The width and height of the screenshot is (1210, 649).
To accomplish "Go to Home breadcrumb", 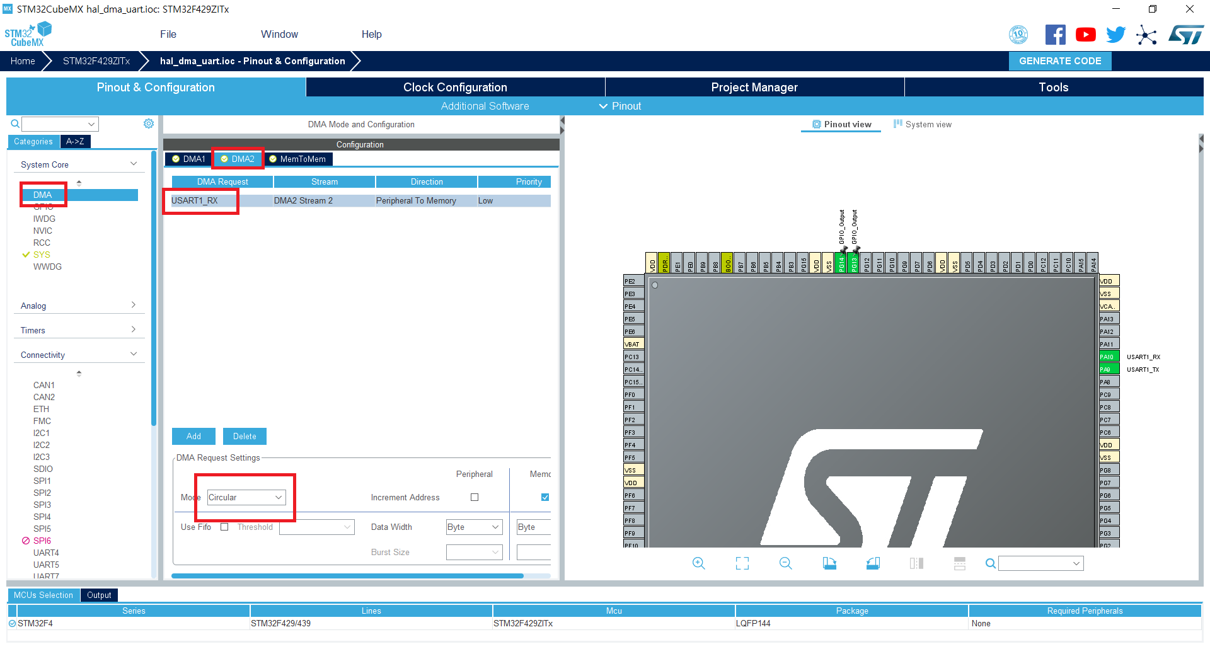I will pos(23,61).
